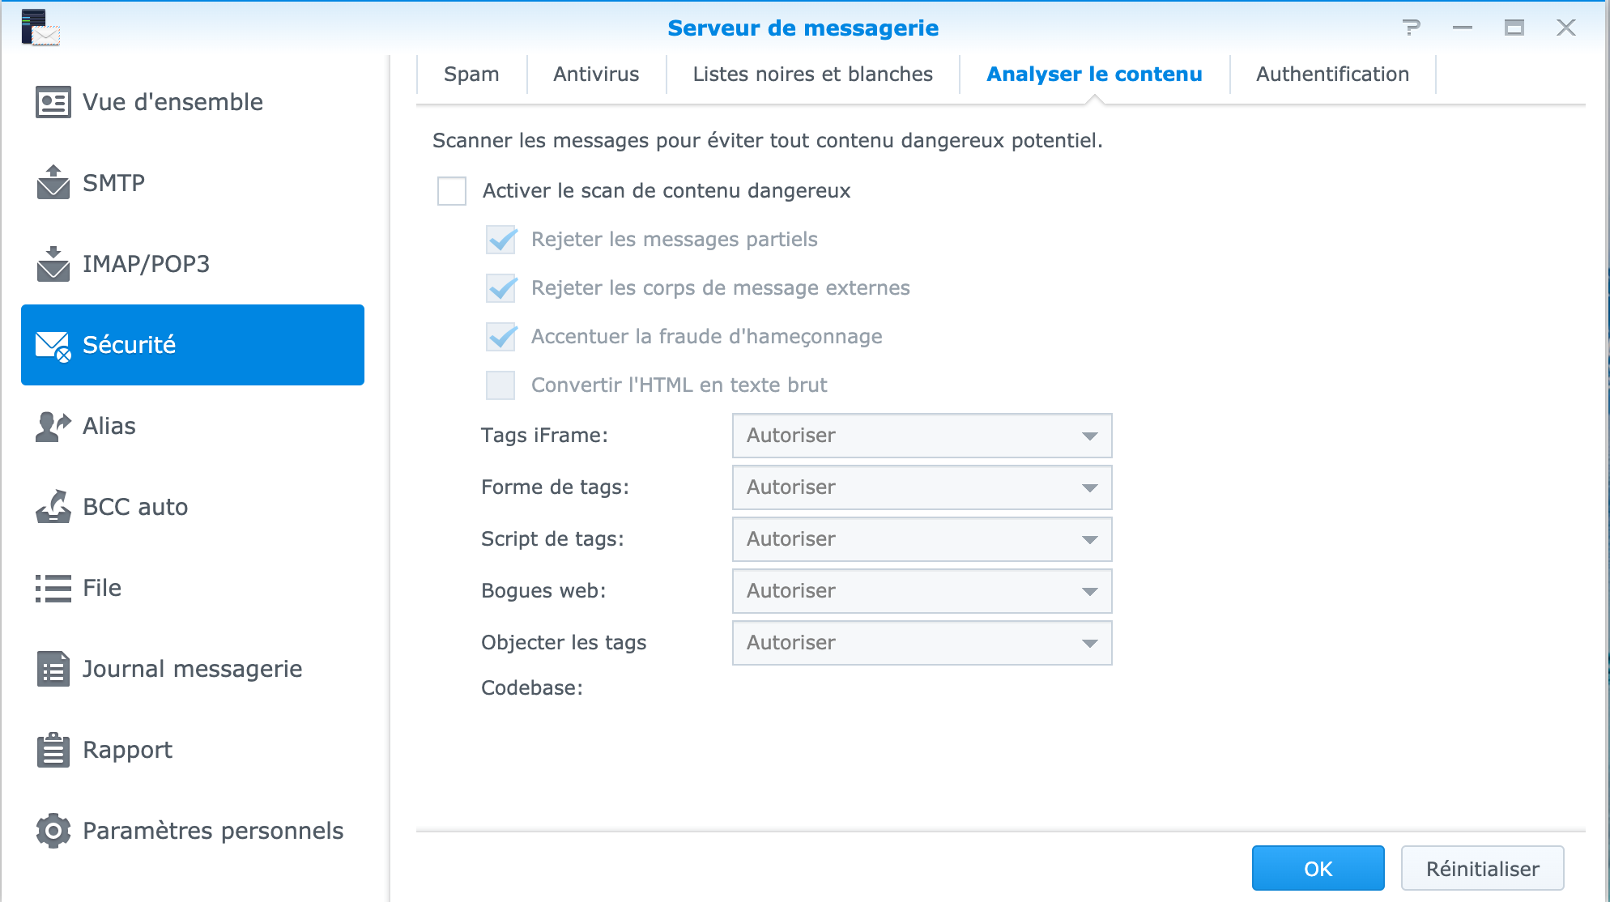
Task: Open Vue d'ensemble overview icon
Action: 53,102
